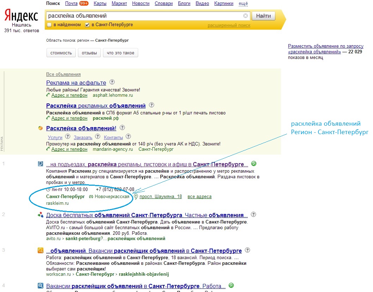Click the 'все адреса' link

tap(199, 197)
